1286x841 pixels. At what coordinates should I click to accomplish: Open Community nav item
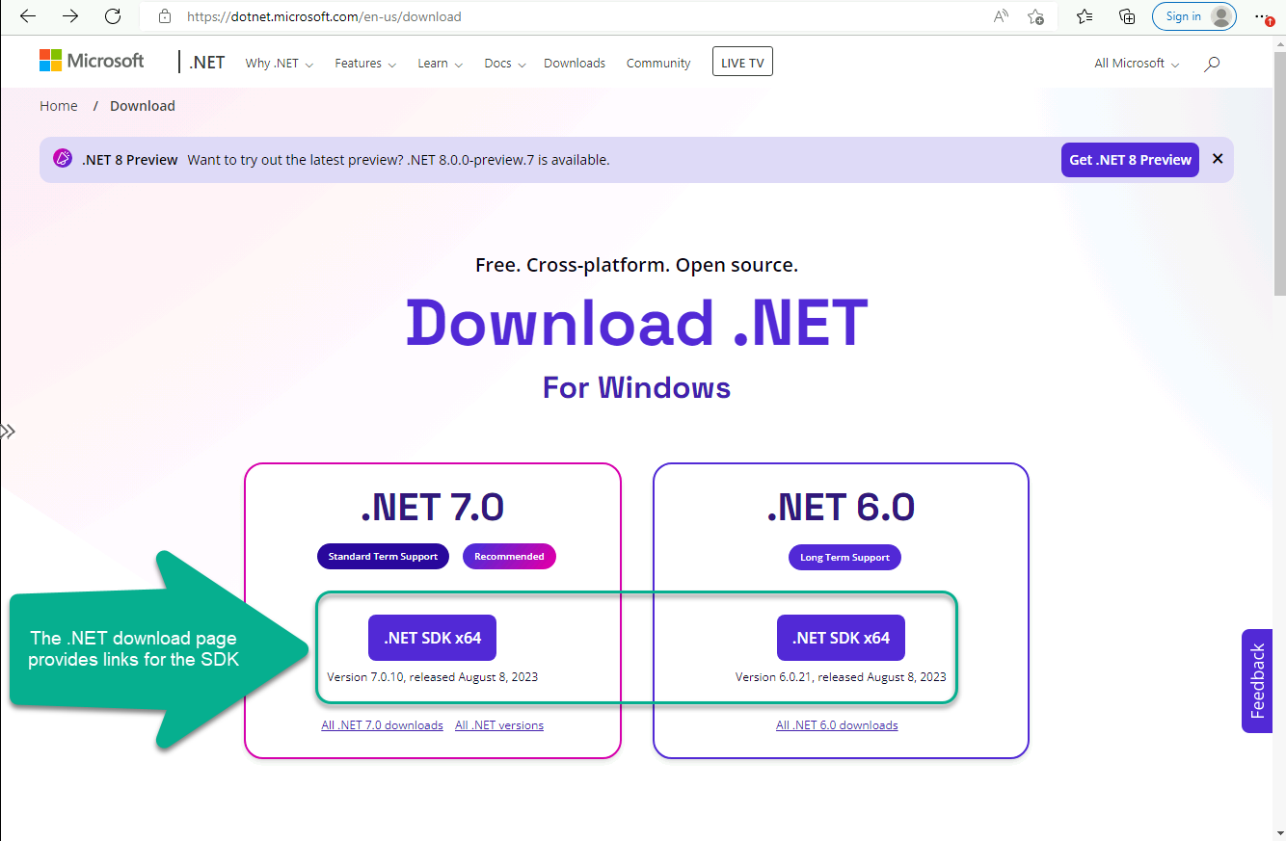tap(658, 64)
